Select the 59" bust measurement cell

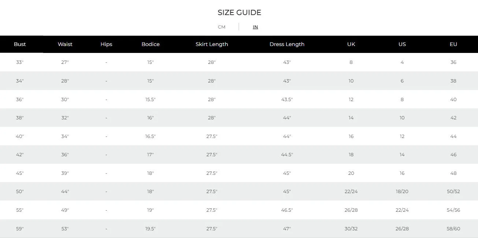[x=20, y=229]
